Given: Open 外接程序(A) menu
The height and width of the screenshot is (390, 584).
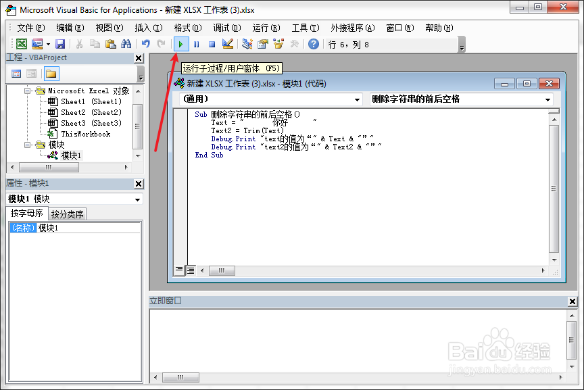Looking at the screenshot, I should click(x=352, y=28).
